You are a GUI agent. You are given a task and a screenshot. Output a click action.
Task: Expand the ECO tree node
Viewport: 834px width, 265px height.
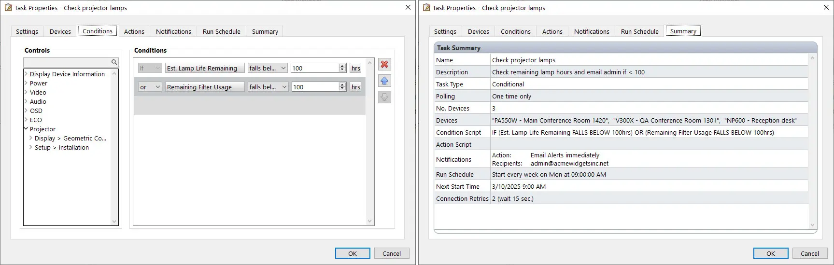pos(26,120)
